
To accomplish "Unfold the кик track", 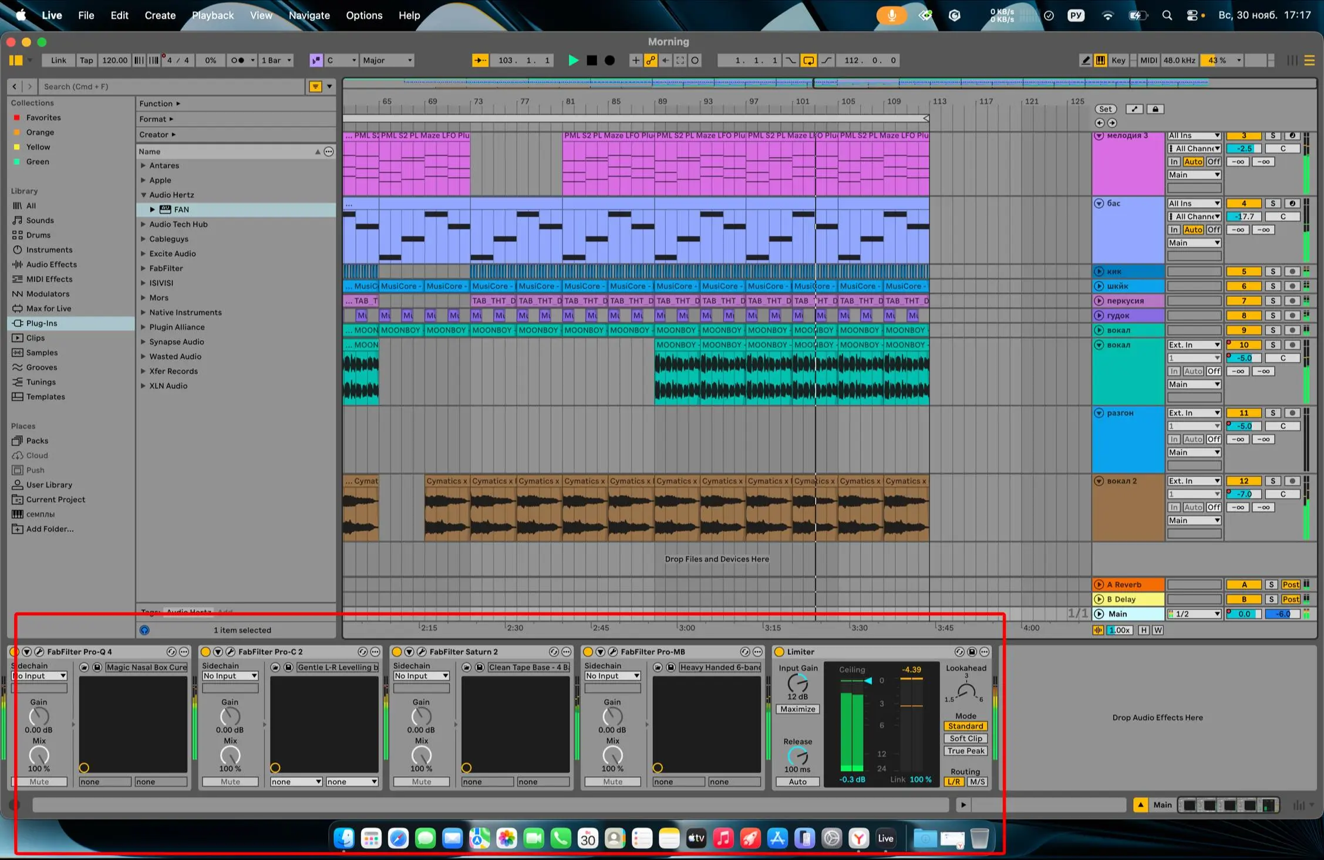I will (1099, 272).
